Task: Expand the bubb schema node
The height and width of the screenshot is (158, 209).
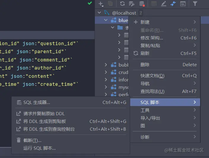Action: point(106,65)
